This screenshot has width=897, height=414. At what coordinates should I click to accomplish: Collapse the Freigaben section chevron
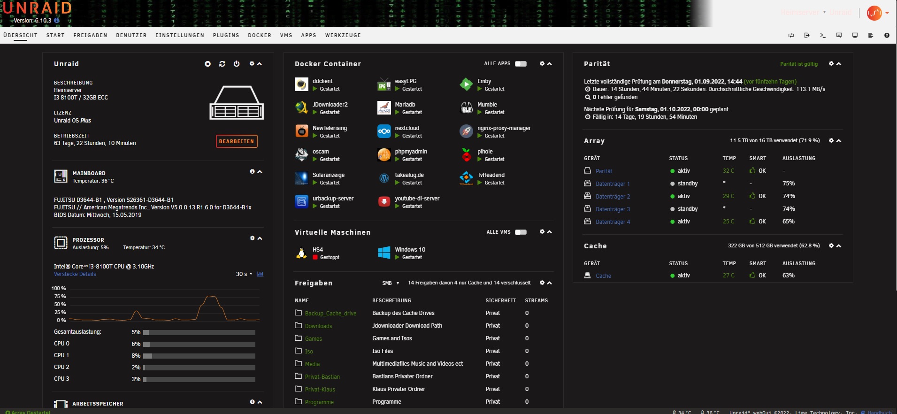[550, 283]
